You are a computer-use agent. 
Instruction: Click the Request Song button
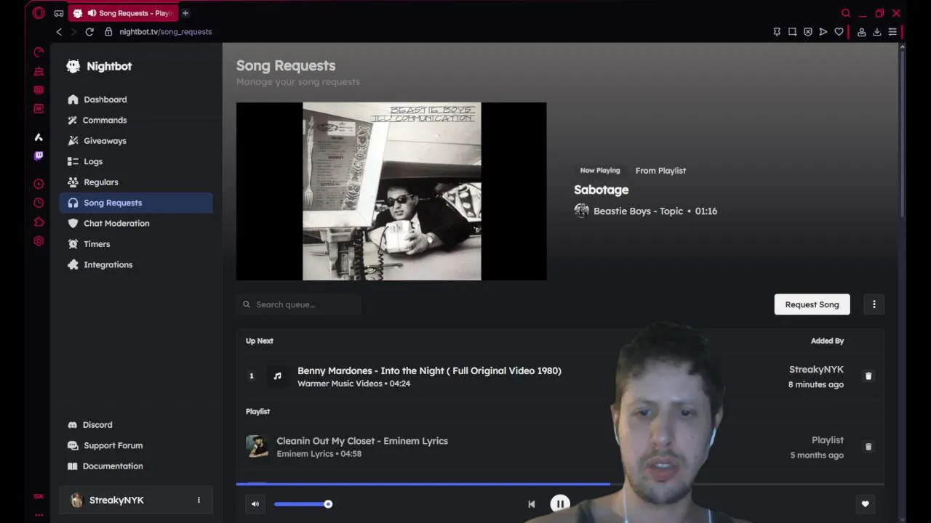[x=812, y=304]
